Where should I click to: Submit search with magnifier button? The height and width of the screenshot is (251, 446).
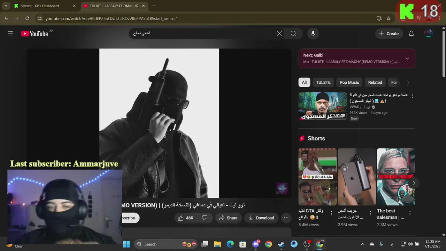[x=293, y=33]
